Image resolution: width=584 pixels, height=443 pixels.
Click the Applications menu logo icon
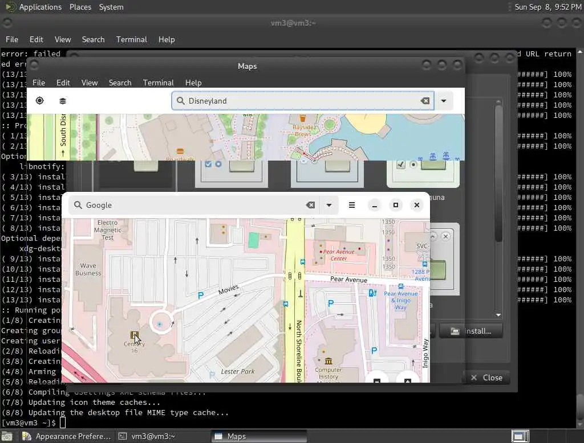(x=10, y=7)
